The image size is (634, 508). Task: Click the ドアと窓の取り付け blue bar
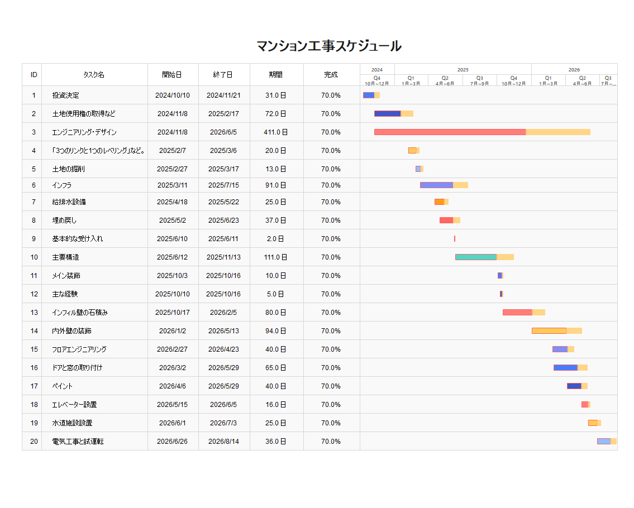565,368
